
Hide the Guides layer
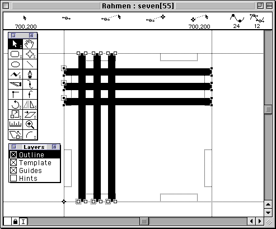pos(13,170)
